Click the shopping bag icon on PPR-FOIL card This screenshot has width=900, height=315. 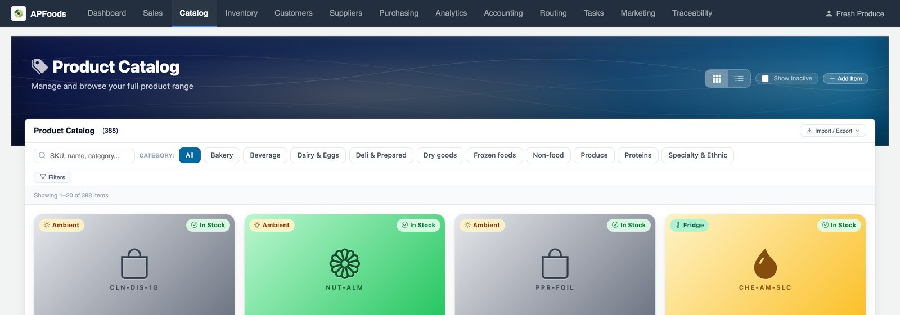pos(555,263)
